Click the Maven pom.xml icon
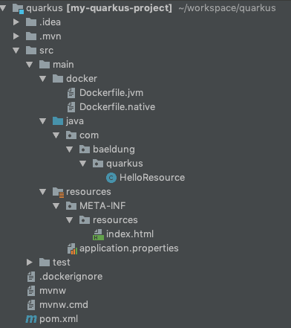The image size is (291, 328). (31, 319)
